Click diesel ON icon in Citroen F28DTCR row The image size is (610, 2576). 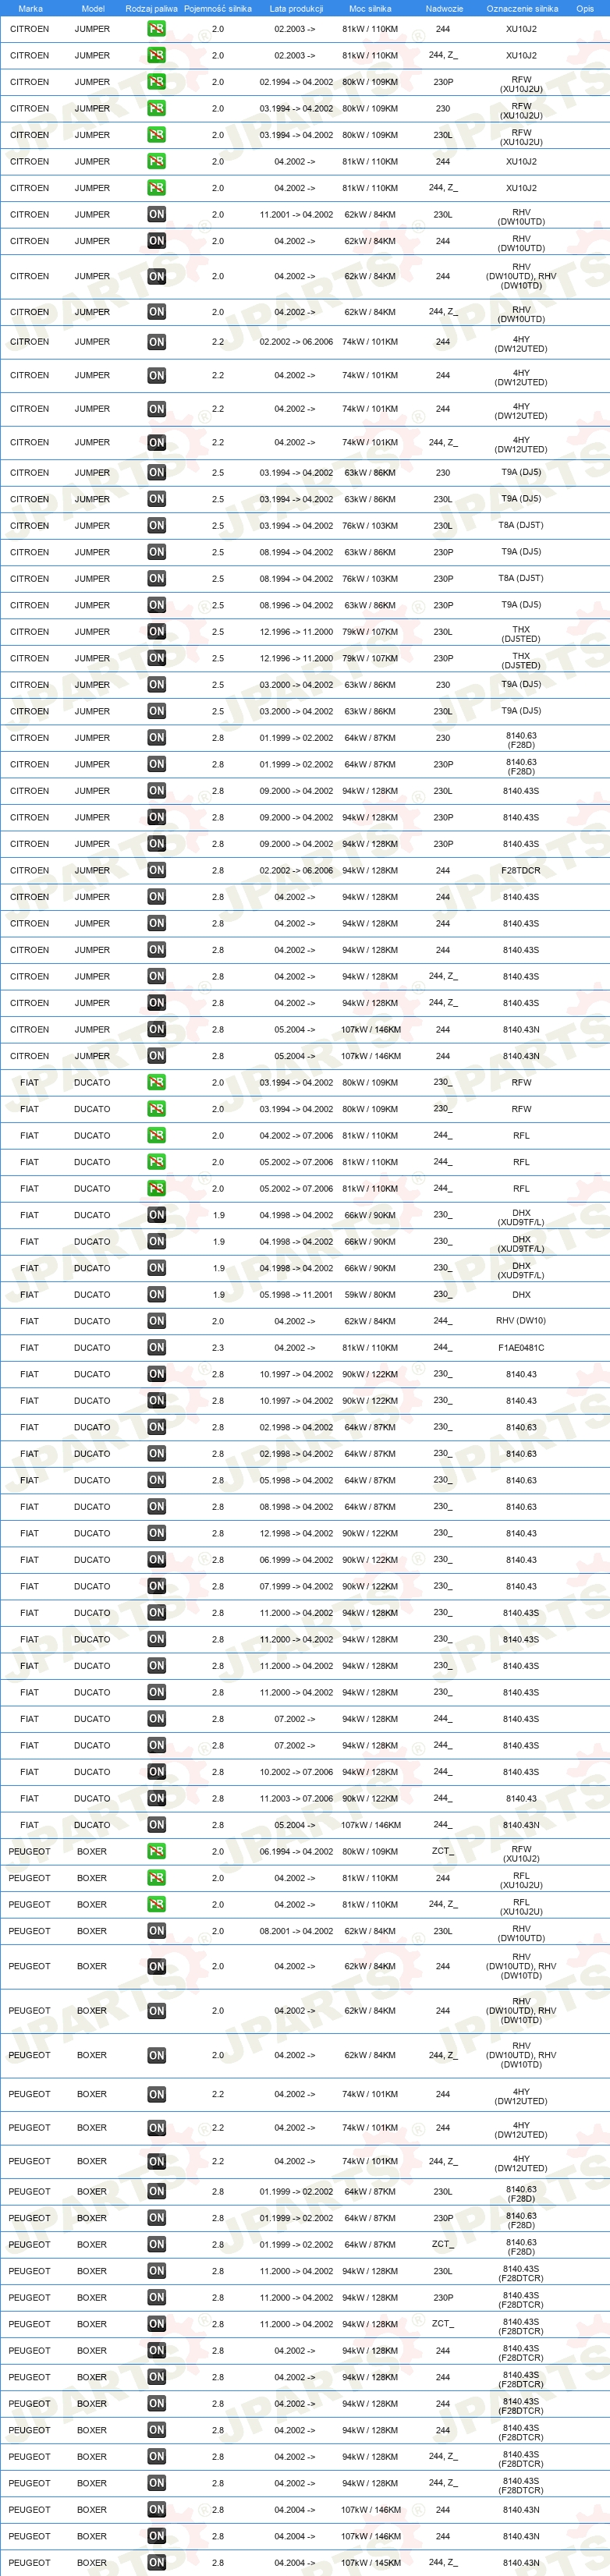click(156, 870)
